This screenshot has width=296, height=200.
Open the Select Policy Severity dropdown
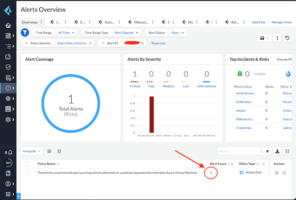point(74,43)
